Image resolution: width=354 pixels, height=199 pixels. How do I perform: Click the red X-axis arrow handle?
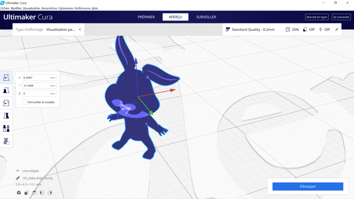[x=172, y=90]
